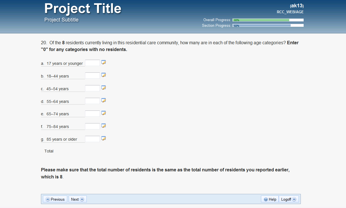Viewport: 346px width, 208px height.
Task: Click comment icon for 65–74 years row
Action: [x=104, y=113]
